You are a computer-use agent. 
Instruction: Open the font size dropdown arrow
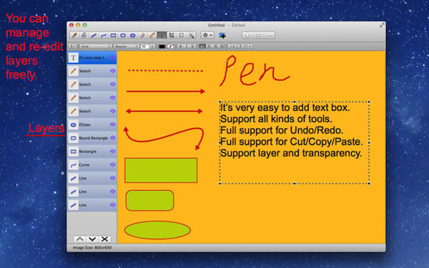(x=152, y=46)
